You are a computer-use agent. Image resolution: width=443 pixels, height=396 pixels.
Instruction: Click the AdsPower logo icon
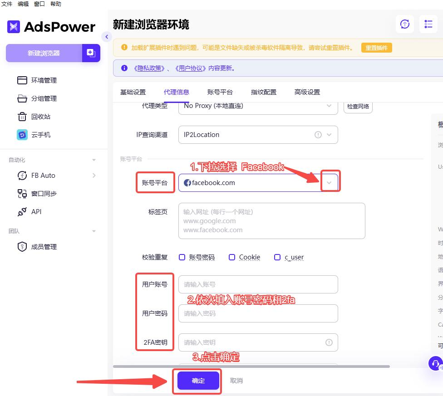point(14,27)
